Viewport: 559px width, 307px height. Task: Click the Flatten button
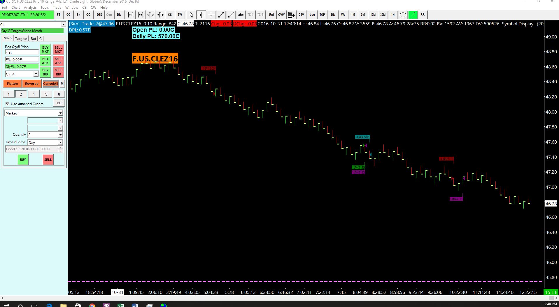pos(13,84)
